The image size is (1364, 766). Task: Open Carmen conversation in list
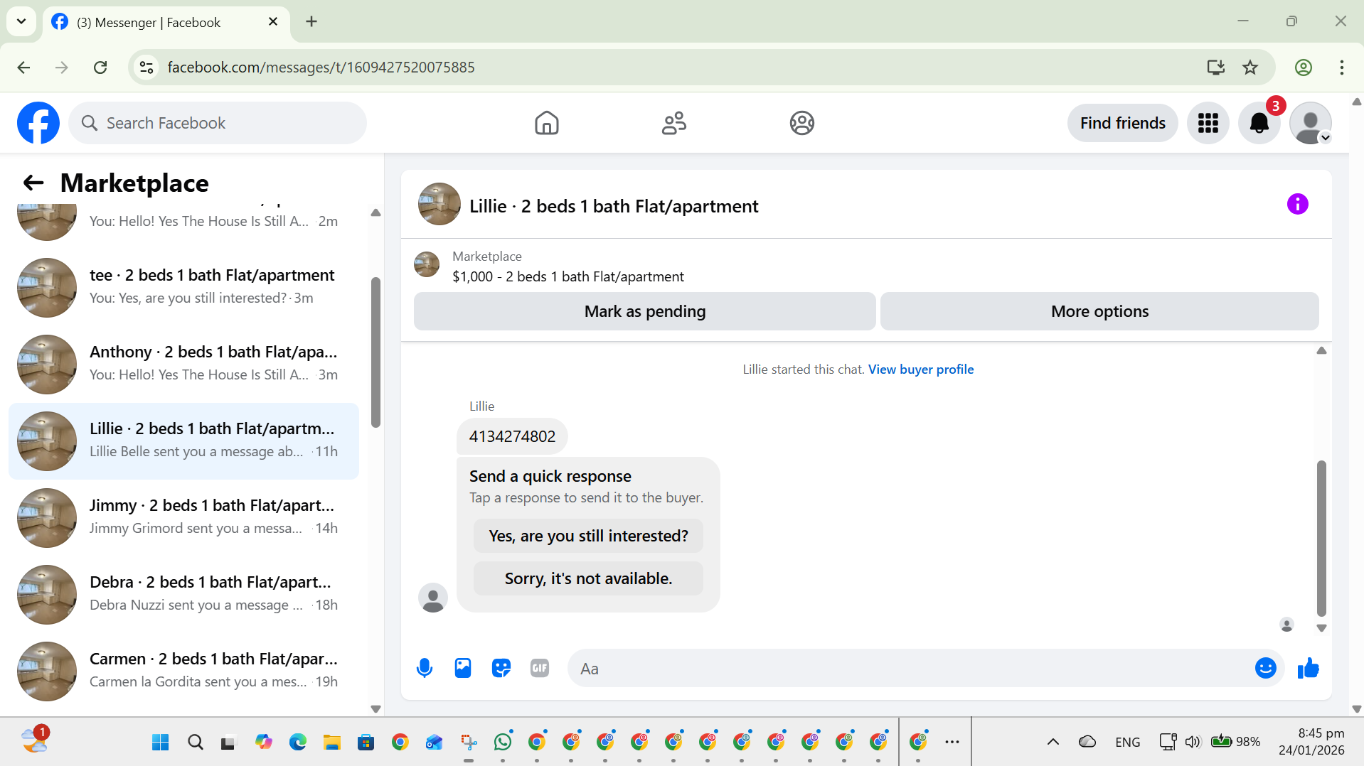[x=183, y=671]
